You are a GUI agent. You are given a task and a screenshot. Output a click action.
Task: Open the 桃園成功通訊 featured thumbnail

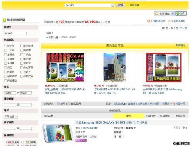pyautogui.click(x=65, y=68)
